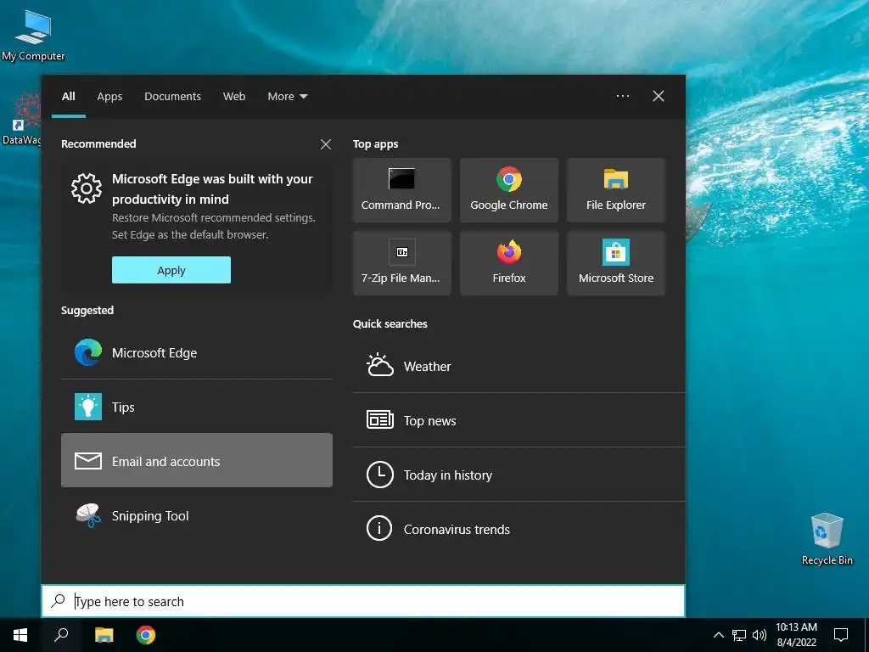This screenshot has width=869, height=652.
Task: Dismiss the Recommended card
Action: 326,144
